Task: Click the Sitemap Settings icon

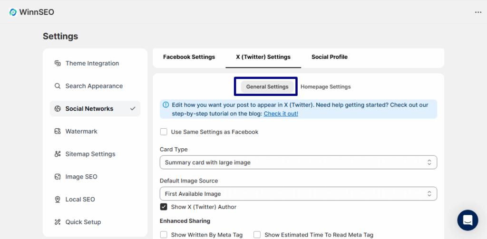Action: tap(58, 154)
